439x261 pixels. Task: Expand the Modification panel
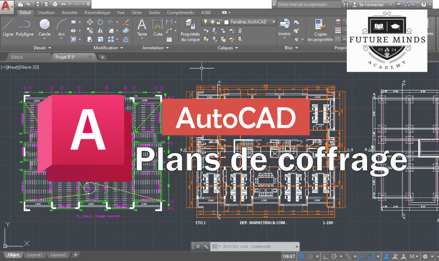(x=108, y=48)
